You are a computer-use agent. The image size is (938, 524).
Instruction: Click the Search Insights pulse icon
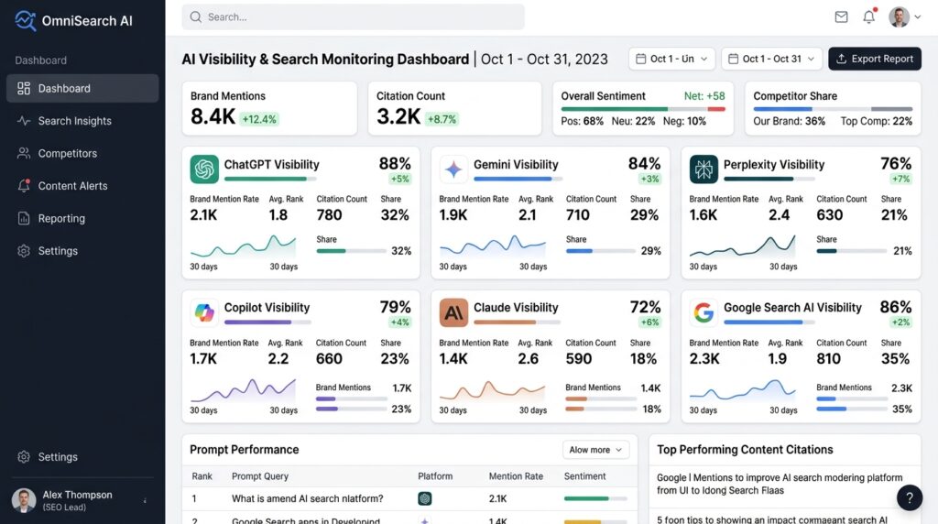pyautogui.click(x=24, y=121)
